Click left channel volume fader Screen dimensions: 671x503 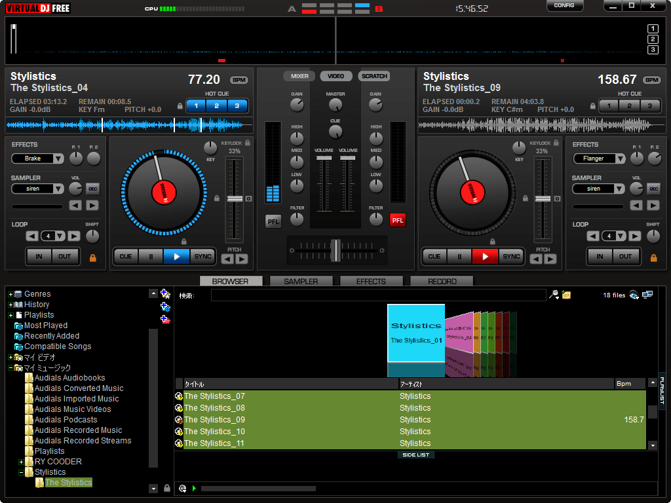pyautogui.click(x=324, y=158)
